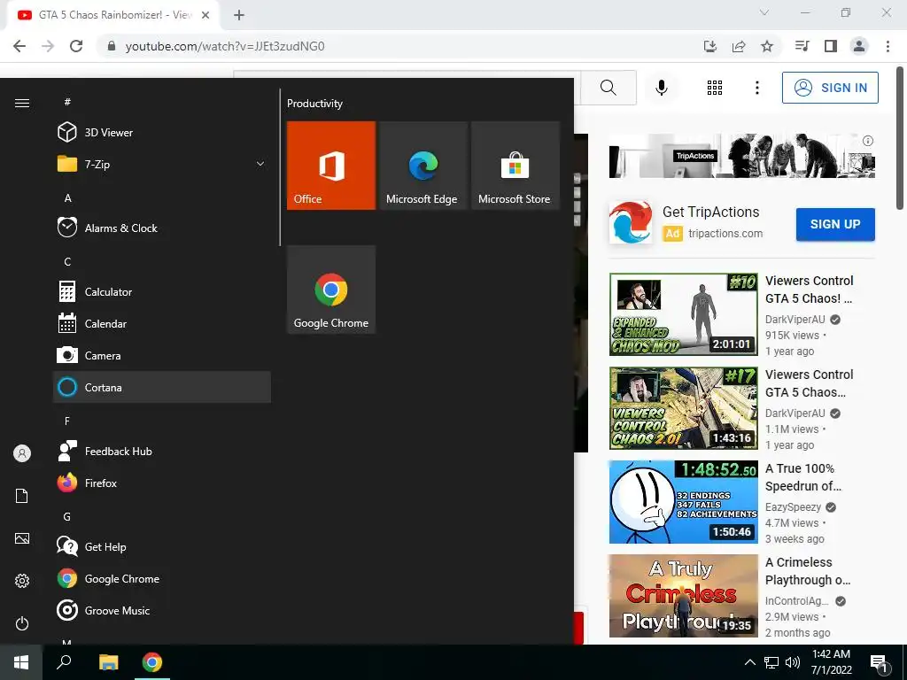Click the SIGN IN button

click(830, 88)
